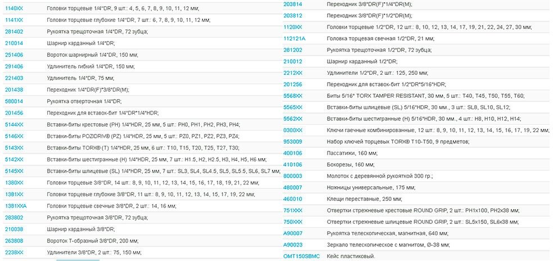Open the 1381XXA spark plug sockets link

point(16,206)
